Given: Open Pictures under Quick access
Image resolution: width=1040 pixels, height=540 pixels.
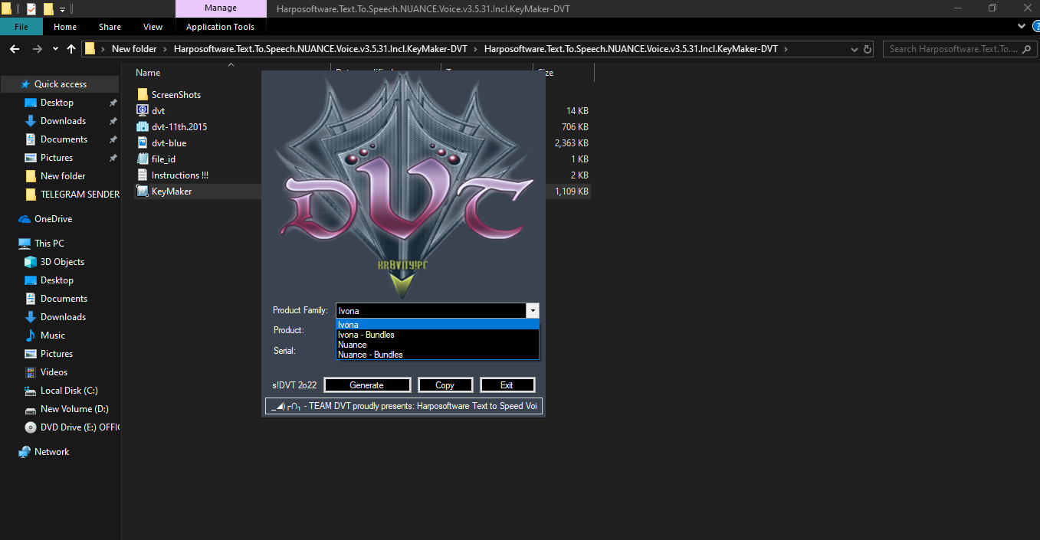Looking at the screenshot, I should (57, 158).
